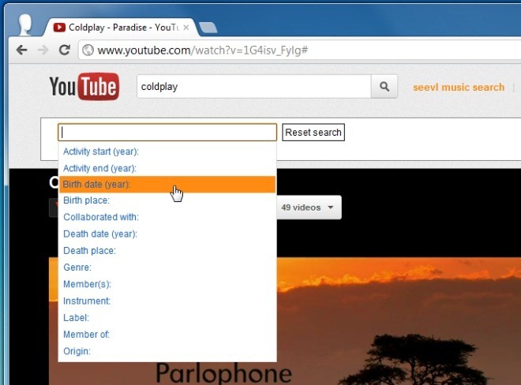Choose the highlighted 'Birth date (year):' option
This screenshot has width=521, height=385.
pyautogui.click(x=167, y=185)
